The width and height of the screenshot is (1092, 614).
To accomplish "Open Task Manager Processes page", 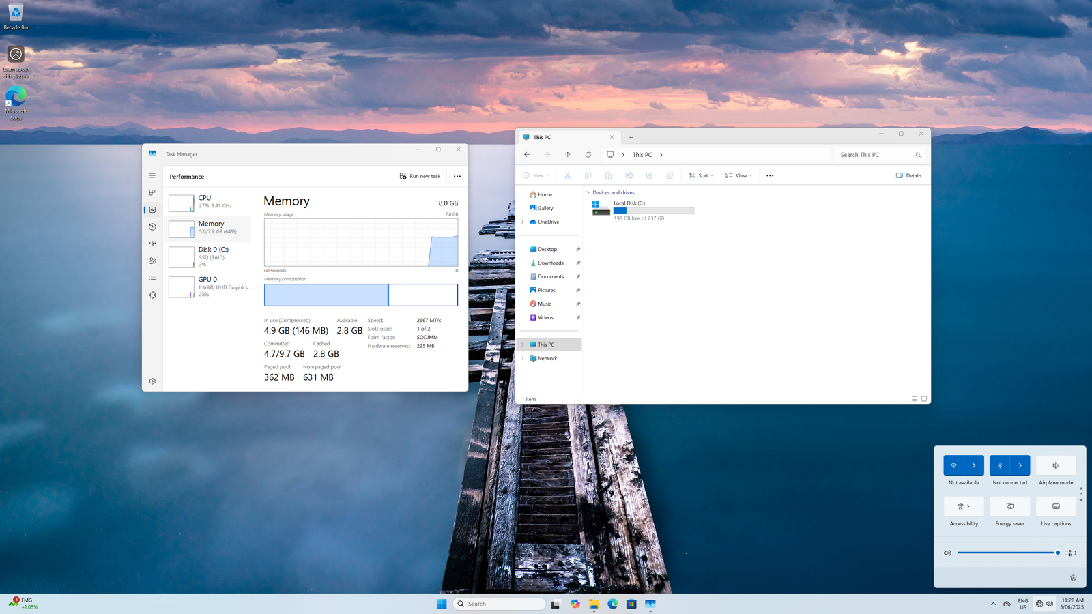I will 152,192.
